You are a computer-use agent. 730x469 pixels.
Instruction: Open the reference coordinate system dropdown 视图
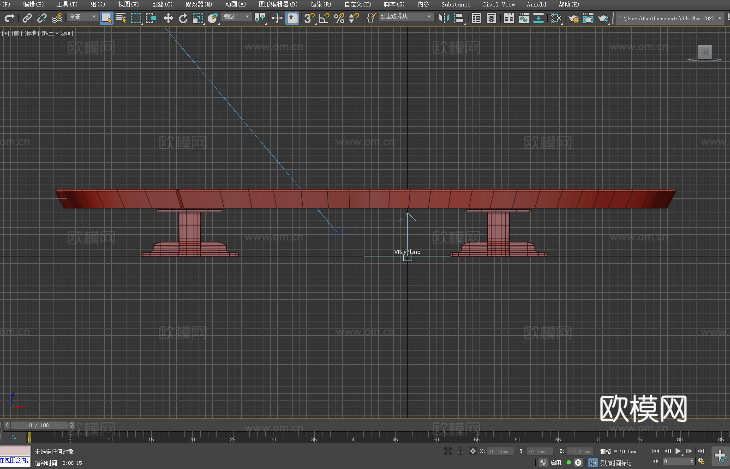pyautogui.click(x=236, y=17)
